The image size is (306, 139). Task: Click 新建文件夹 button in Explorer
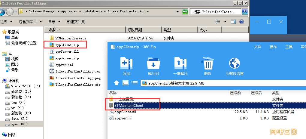tap(76, 22)
